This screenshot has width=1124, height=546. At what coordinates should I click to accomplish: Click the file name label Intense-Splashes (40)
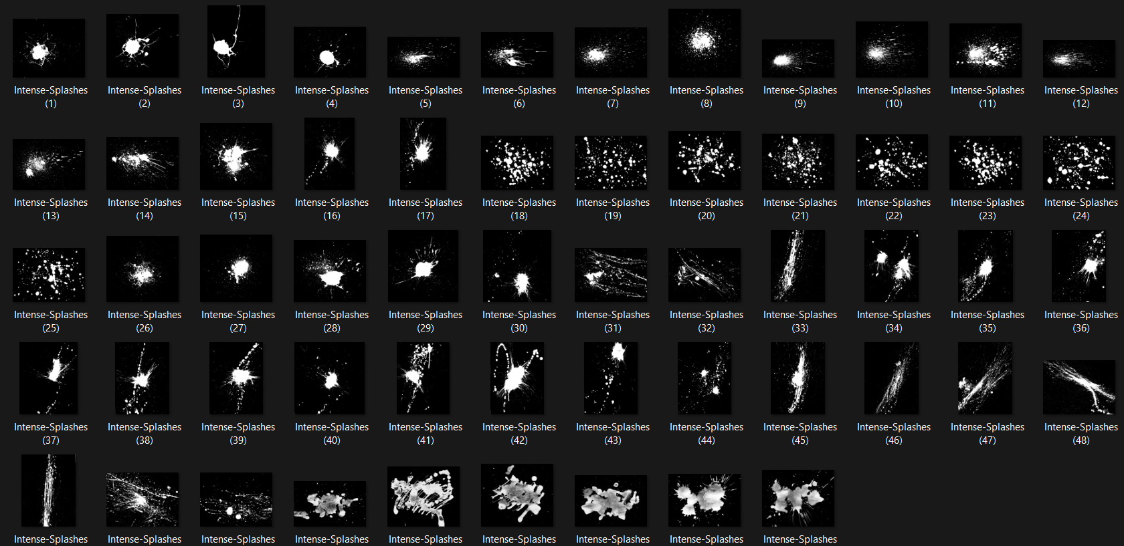[332, 434]
